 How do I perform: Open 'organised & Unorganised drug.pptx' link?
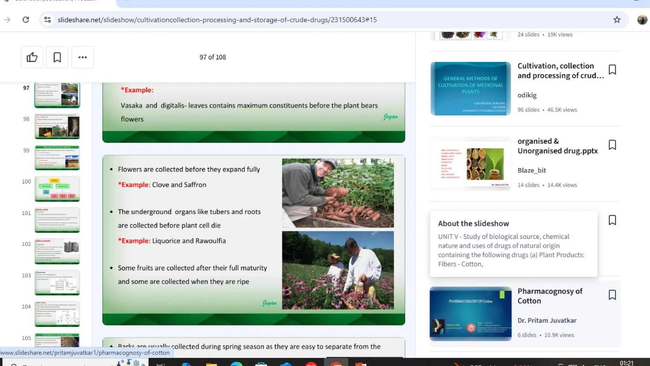click(x=557, y=146)
